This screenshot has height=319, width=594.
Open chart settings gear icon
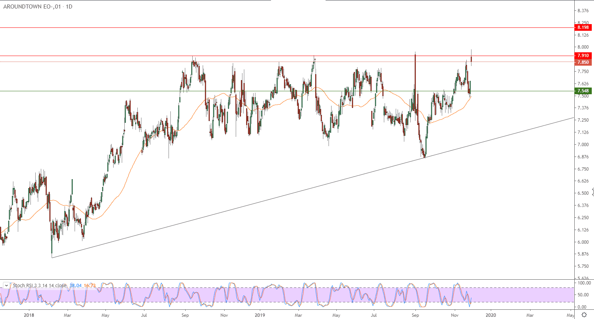[x=584, y=315]
